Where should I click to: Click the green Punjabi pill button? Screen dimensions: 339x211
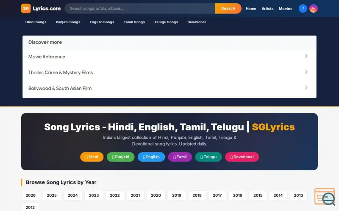pyautogui.click(x=121, y=157)
